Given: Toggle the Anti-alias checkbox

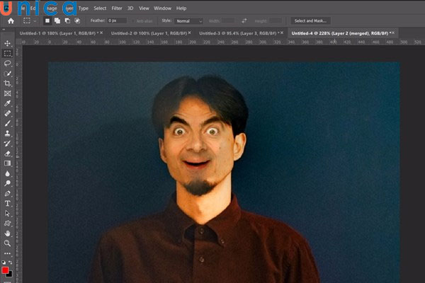Looking at the screenshot, I should coord(133,21).
